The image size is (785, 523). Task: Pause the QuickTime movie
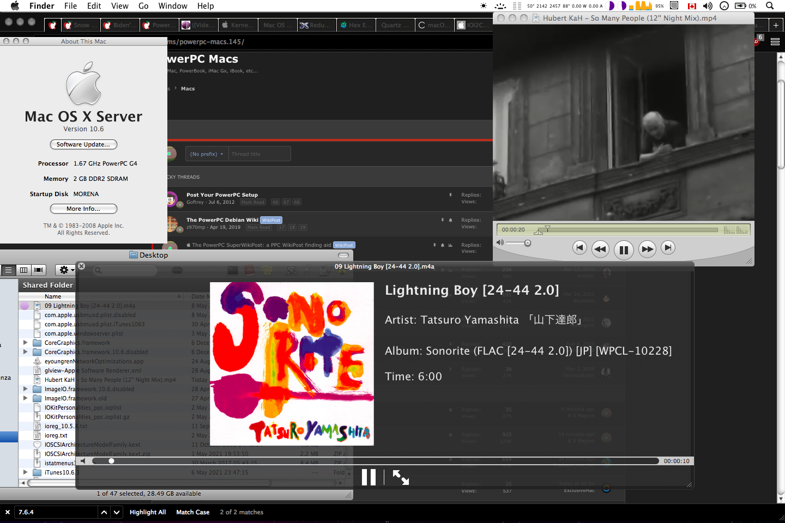coord(624,250)
